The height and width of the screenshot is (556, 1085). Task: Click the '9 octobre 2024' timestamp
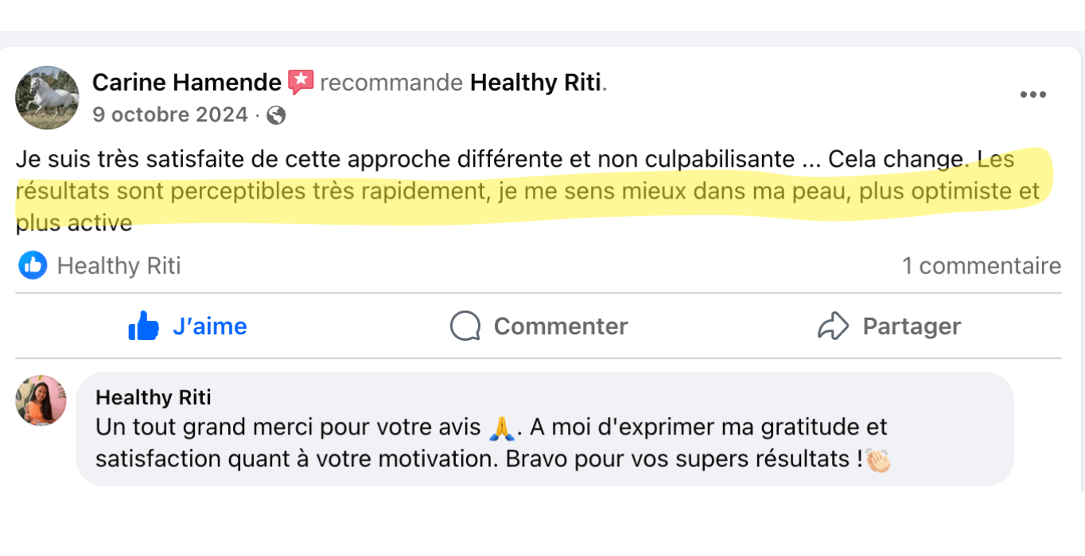point(170,115)
